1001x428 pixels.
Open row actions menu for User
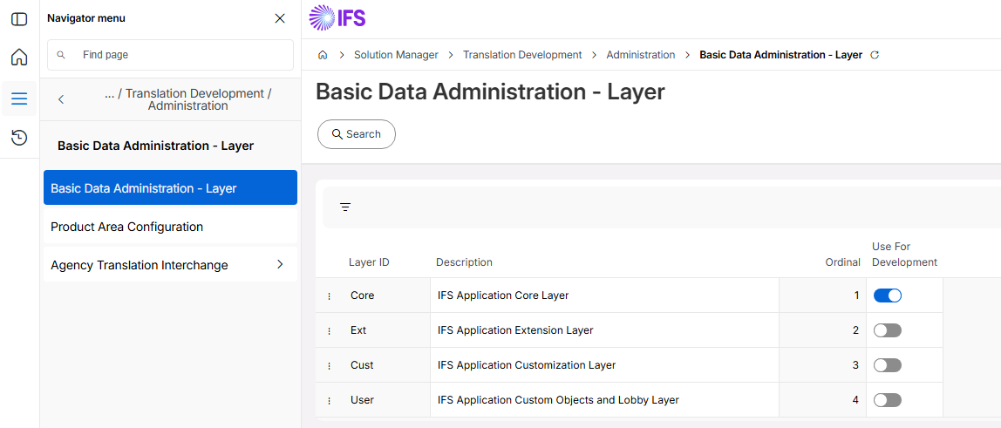coord(330,401)
